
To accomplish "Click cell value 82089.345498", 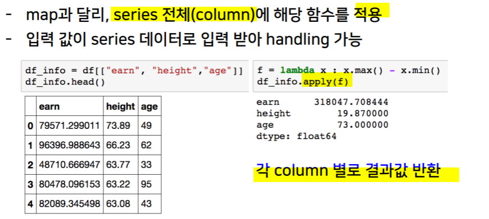I will 70,204.
